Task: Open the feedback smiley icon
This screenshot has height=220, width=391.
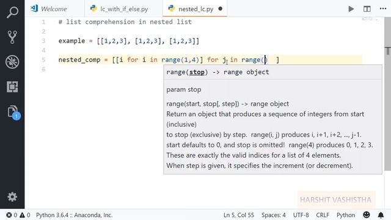Action: 367,215
